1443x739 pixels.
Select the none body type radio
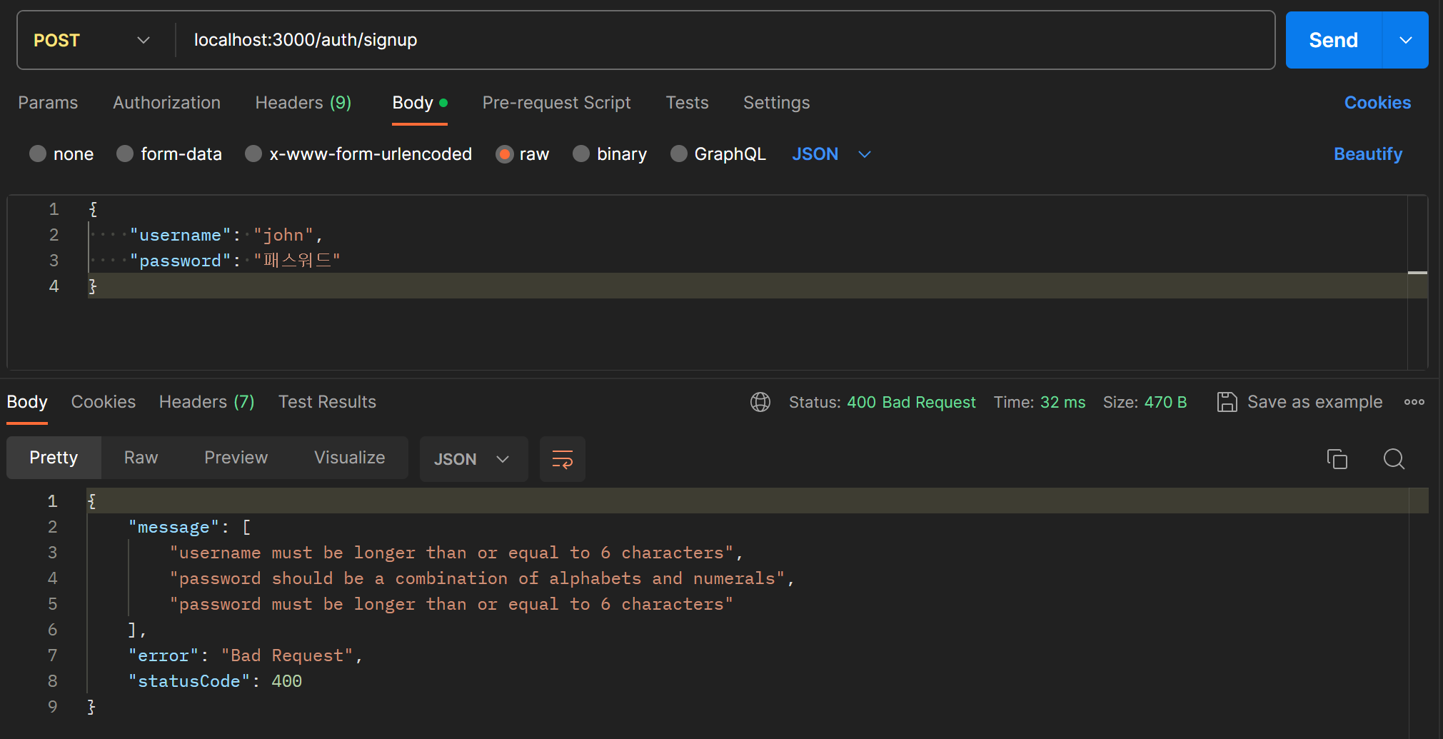point(38,154)
